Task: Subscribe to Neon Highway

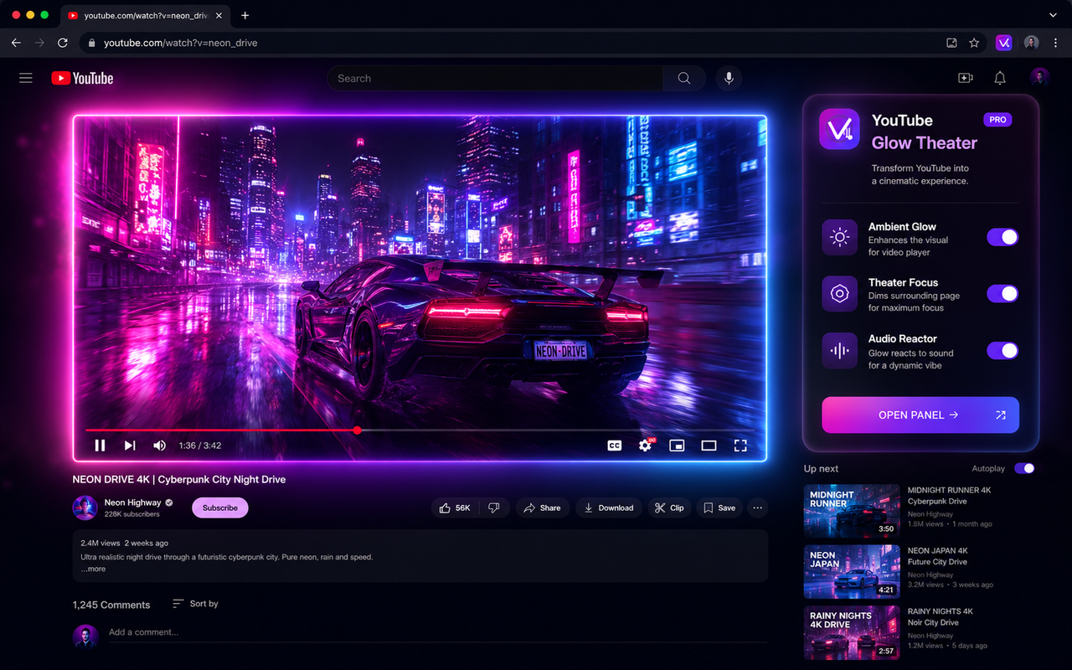Action: click(220, 508)
